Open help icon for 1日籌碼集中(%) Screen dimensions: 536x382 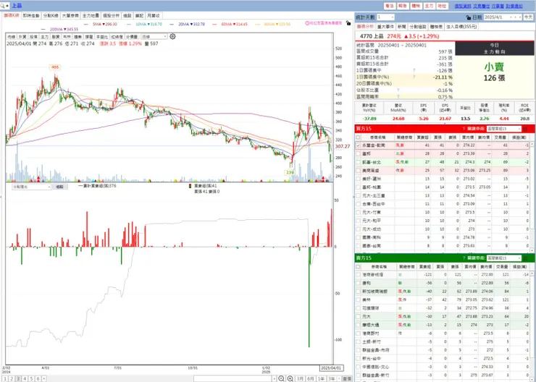click(414, 77)
